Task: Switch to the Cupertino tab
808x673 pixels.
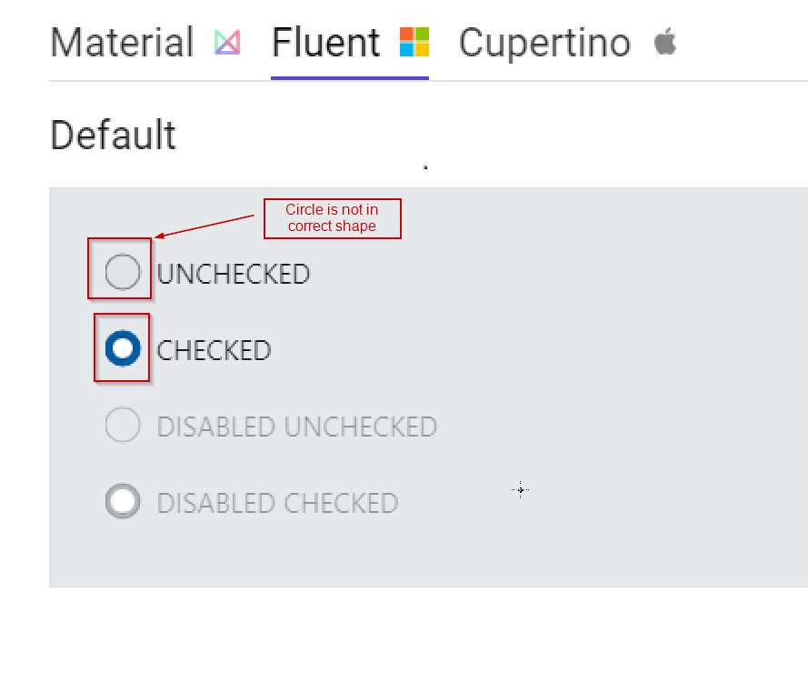Action: click(544, 42)
